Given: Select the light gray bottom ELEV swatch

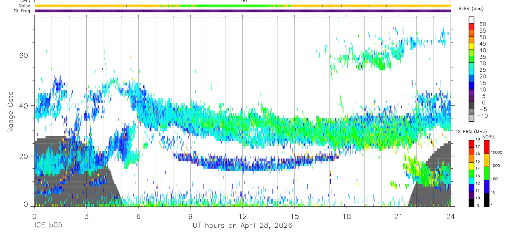Looking at the screenshot, I should coord(471,118).
